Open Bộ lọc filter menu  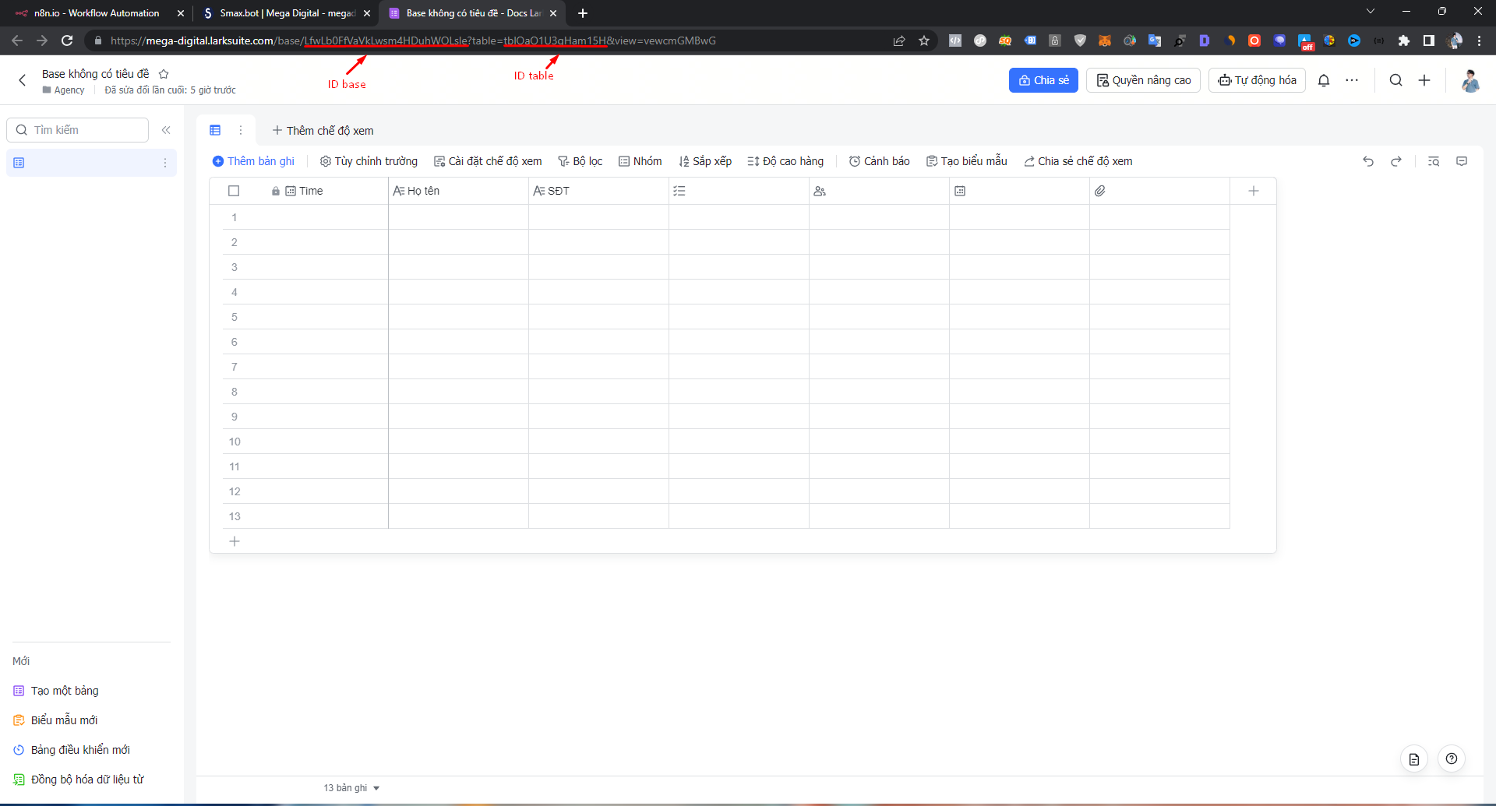click(x=580, y=161)
